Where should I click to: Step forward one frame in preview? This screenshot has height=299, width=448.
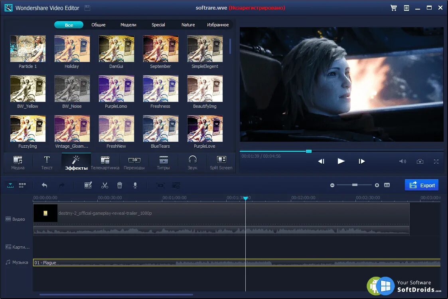(x=361, y=161)
